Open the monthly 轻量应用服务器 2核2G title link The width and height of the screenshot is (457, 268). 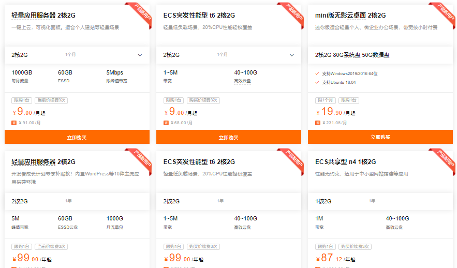43,16
